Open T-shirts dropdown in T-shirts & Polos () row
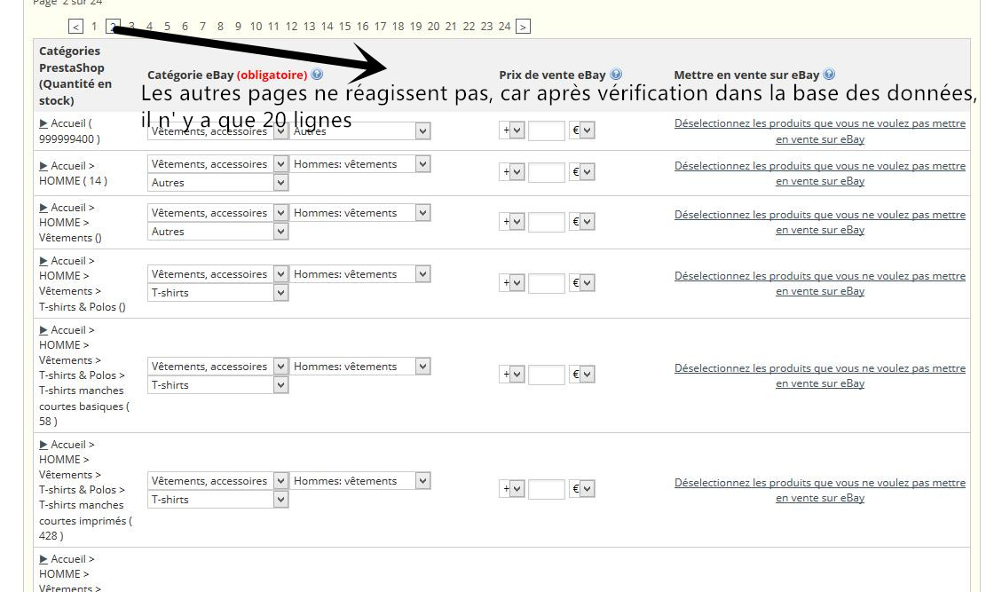 [218, 293]
